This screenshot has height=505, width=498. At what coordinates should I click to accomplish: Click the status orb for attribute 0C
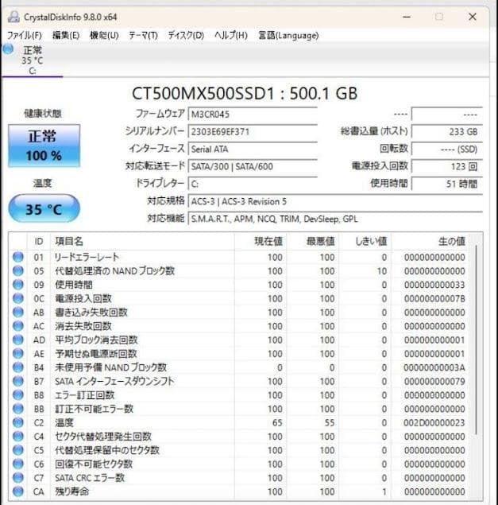click(x=18, y=298)
